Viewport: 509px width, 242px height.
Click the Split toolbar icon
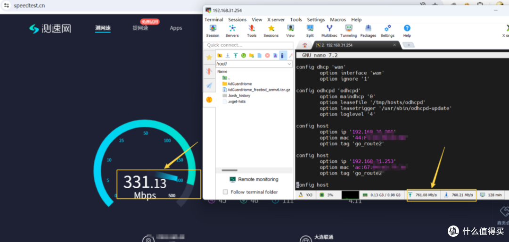click(x=310, y=31)
